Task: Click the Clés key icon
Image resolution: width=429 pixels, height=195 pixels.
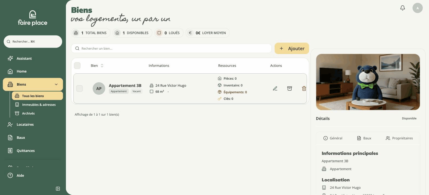Action: (219, 99)
